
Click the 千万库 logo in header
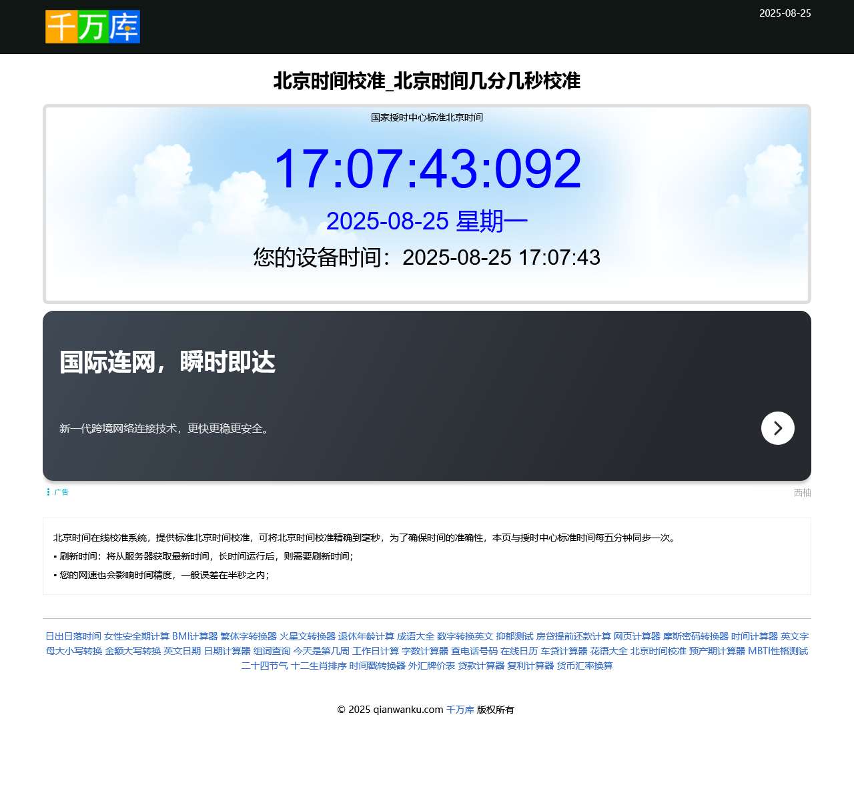click(x=93, y=27)
